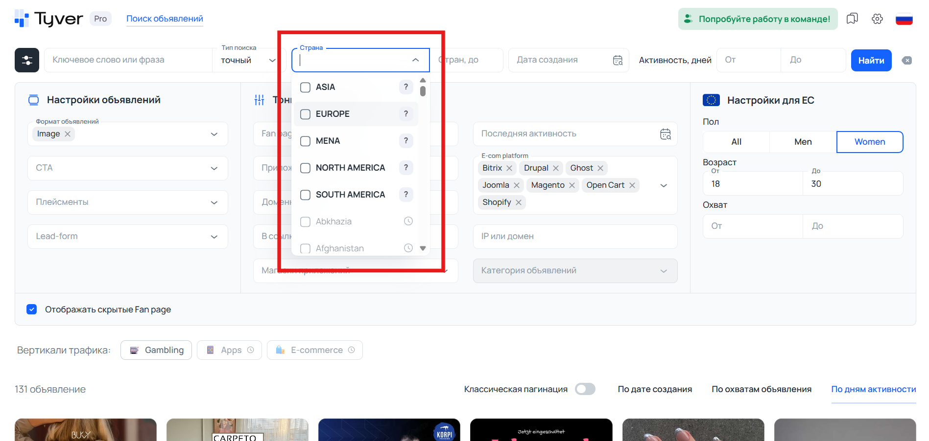Clear search with the erase icon

click(x=907, y=61)
